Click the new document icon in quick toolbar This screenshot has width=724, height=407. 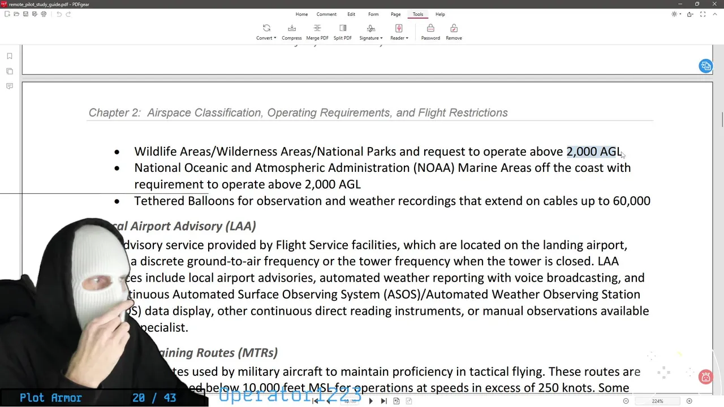[7, 14]
